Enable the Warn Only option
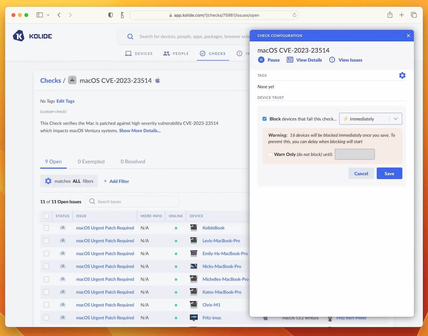The image size is (428, 336). [270, 154]
